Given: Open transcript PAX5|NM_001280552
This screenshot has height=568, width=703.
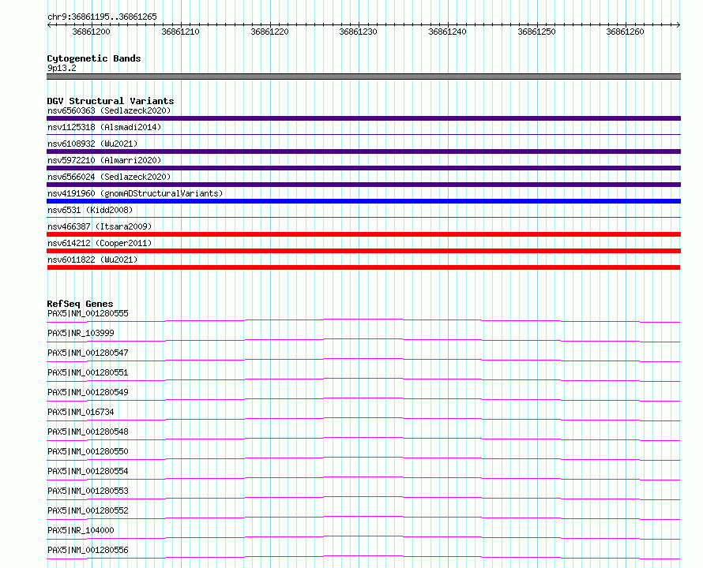Looking at the screenshot, I should pyautogui.click(x=88, y=510).
